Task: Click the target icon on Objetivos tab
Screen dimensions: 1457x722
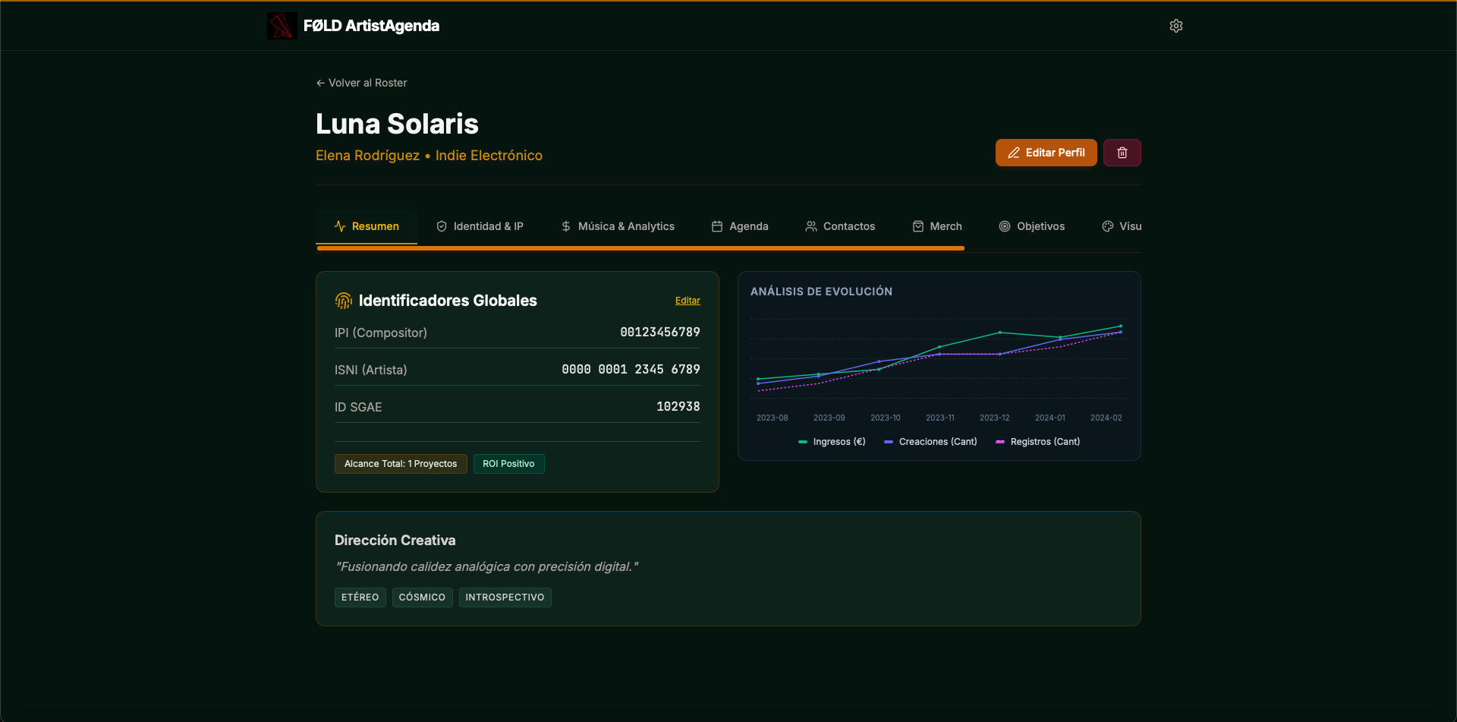Action: point(1005,226)
